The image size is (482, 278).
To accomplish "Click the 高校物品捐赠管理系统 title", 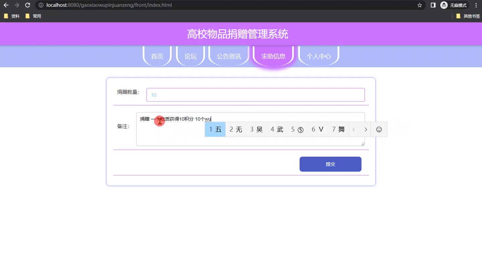I will 237,34.
